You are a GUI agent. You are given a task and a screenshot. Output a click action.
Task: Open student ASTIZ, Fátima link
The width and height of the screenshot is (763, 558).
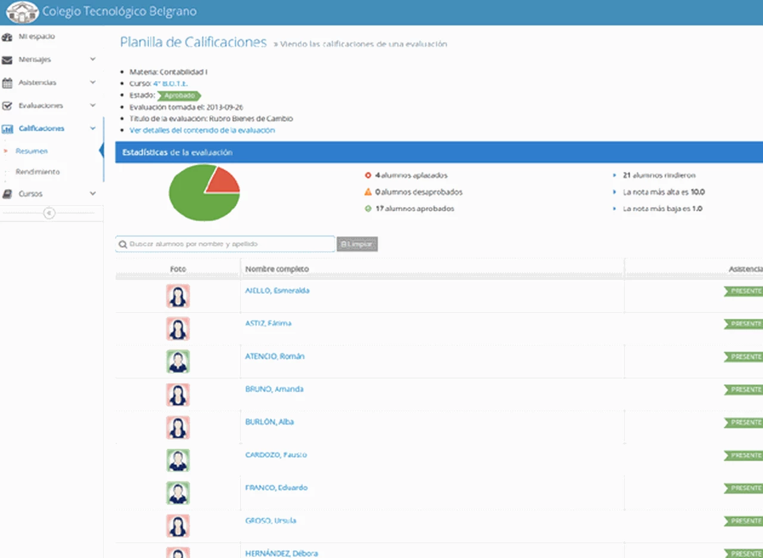coord(268,323)
